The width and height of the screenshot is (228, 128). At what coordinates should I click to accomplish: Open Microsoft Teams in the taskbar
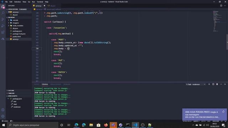(x=113, y=125)
